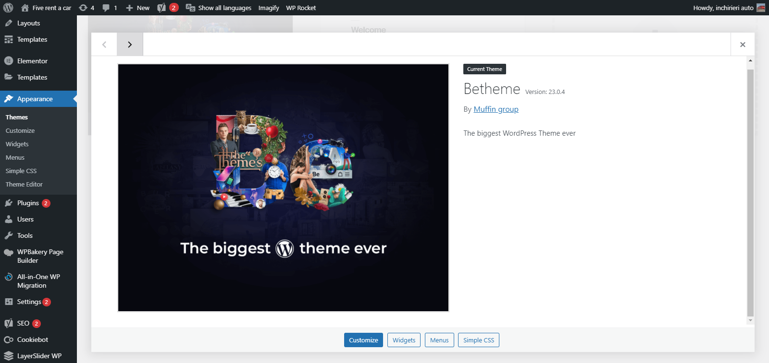Select the Appearance menu item

(38, 99)
